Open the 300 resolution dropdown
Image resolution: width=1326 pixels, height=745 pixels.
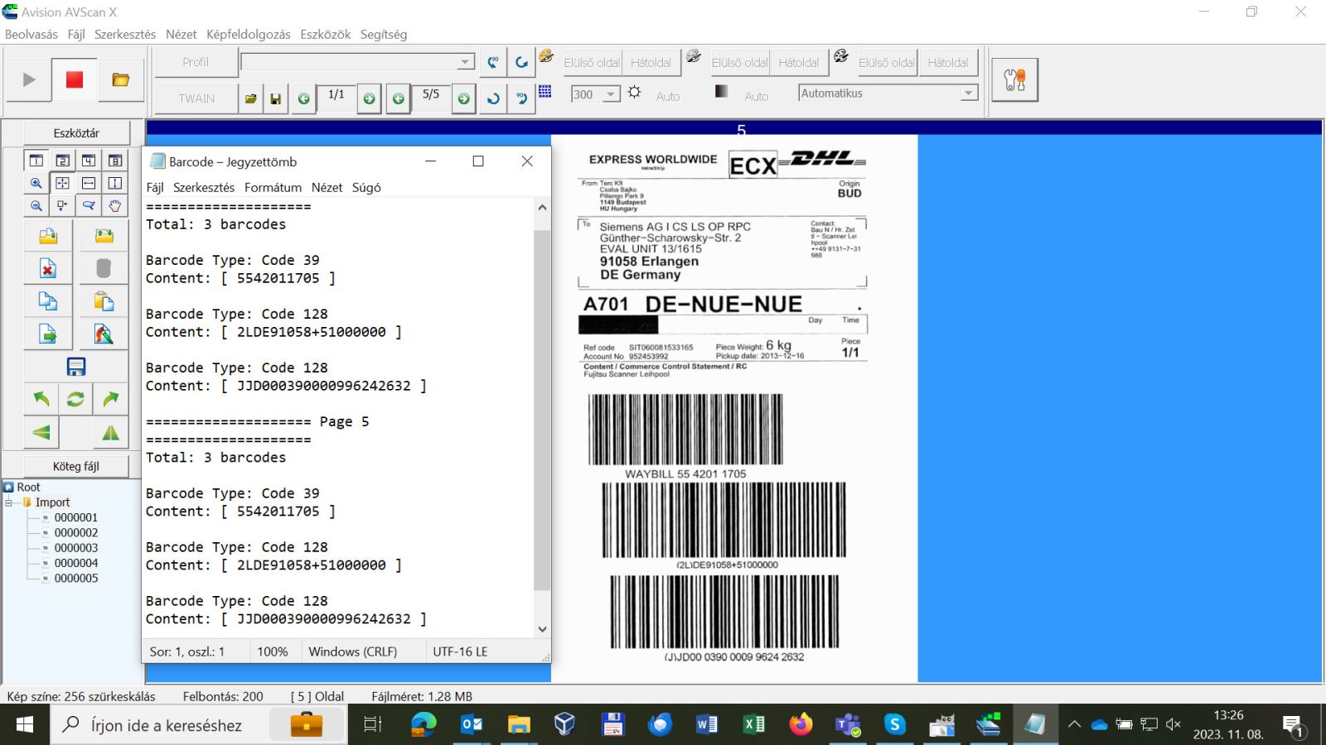point(612,94)
